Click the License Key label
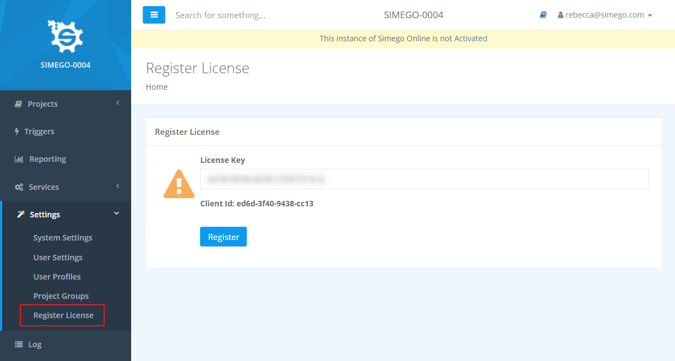This screenshot has width=675, height=361. point(223,160)
